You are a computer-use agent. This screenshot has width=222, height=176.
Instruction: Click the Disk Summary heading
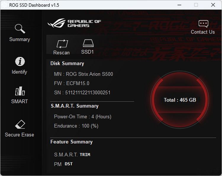(x=67, y=63)
